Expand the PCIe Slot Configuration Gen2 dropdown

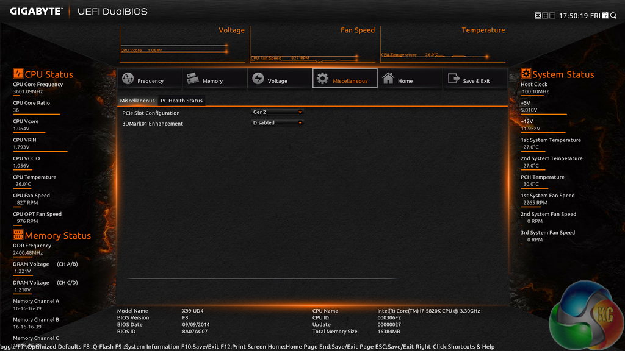tap(278, 112)
